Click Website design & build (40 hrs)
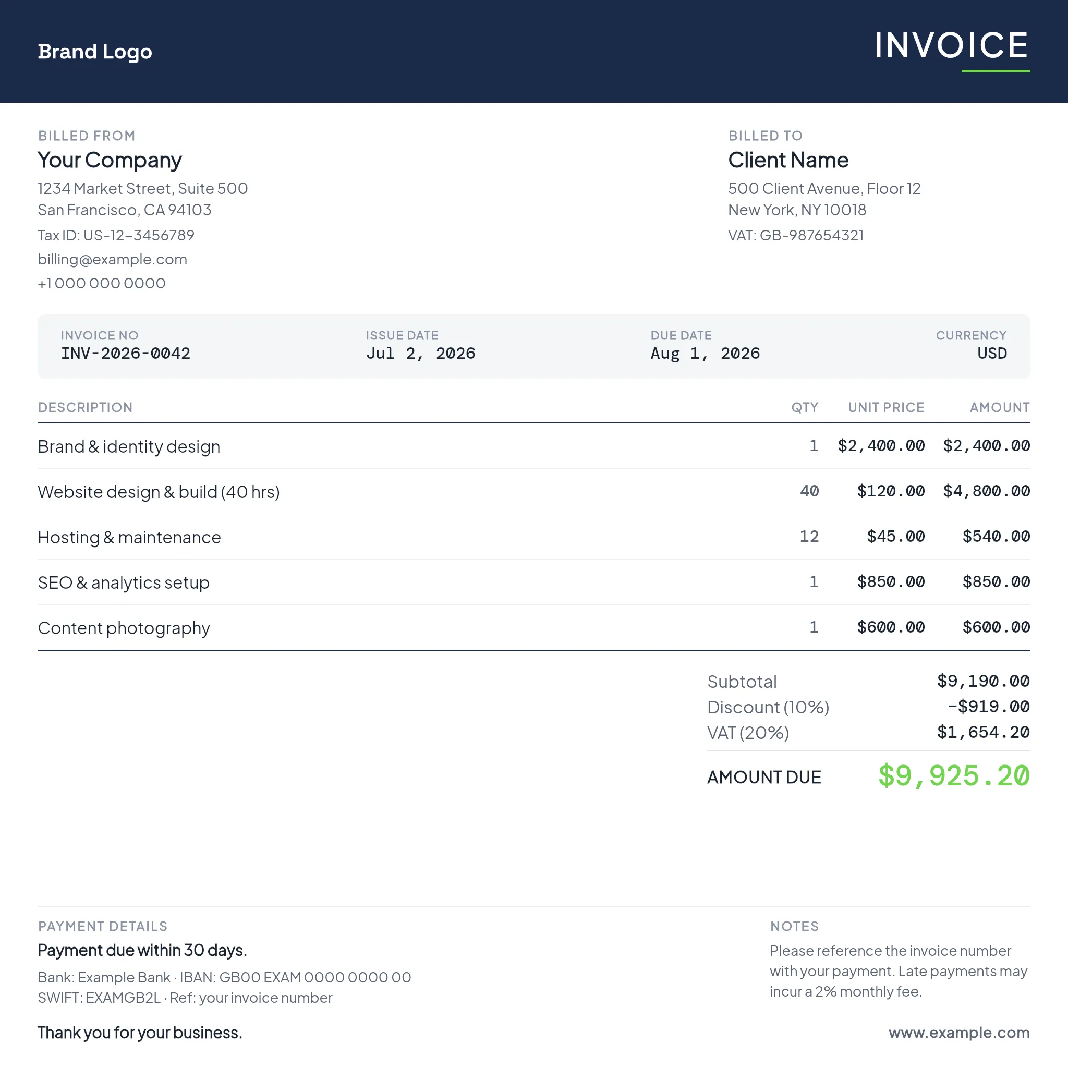1068x1068 pixels. pos(159,492)
